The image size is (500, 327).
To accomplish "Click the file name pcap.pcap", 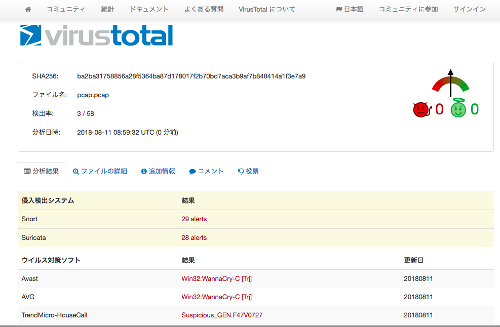I will [x=93, y=95].
